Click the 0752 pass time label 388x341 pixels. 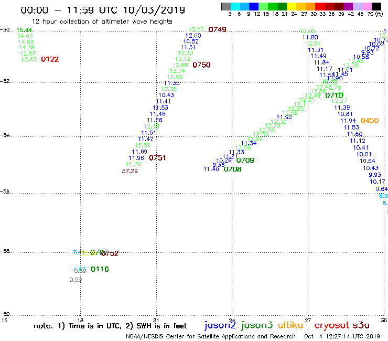pos(110,253)
